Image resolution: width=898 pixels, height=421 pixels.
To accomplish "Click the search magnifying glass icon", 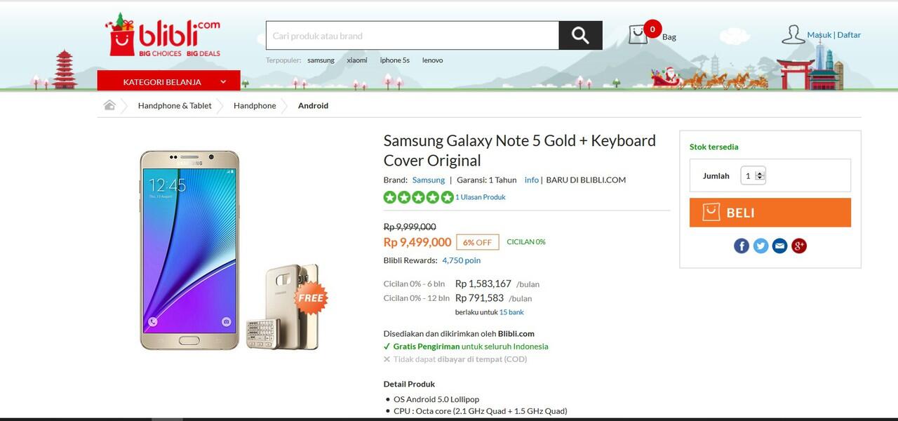I will coord(579,35).
